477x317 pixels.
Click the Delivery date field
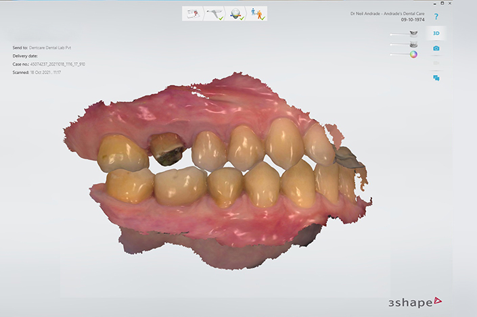(x=27, y=56)
